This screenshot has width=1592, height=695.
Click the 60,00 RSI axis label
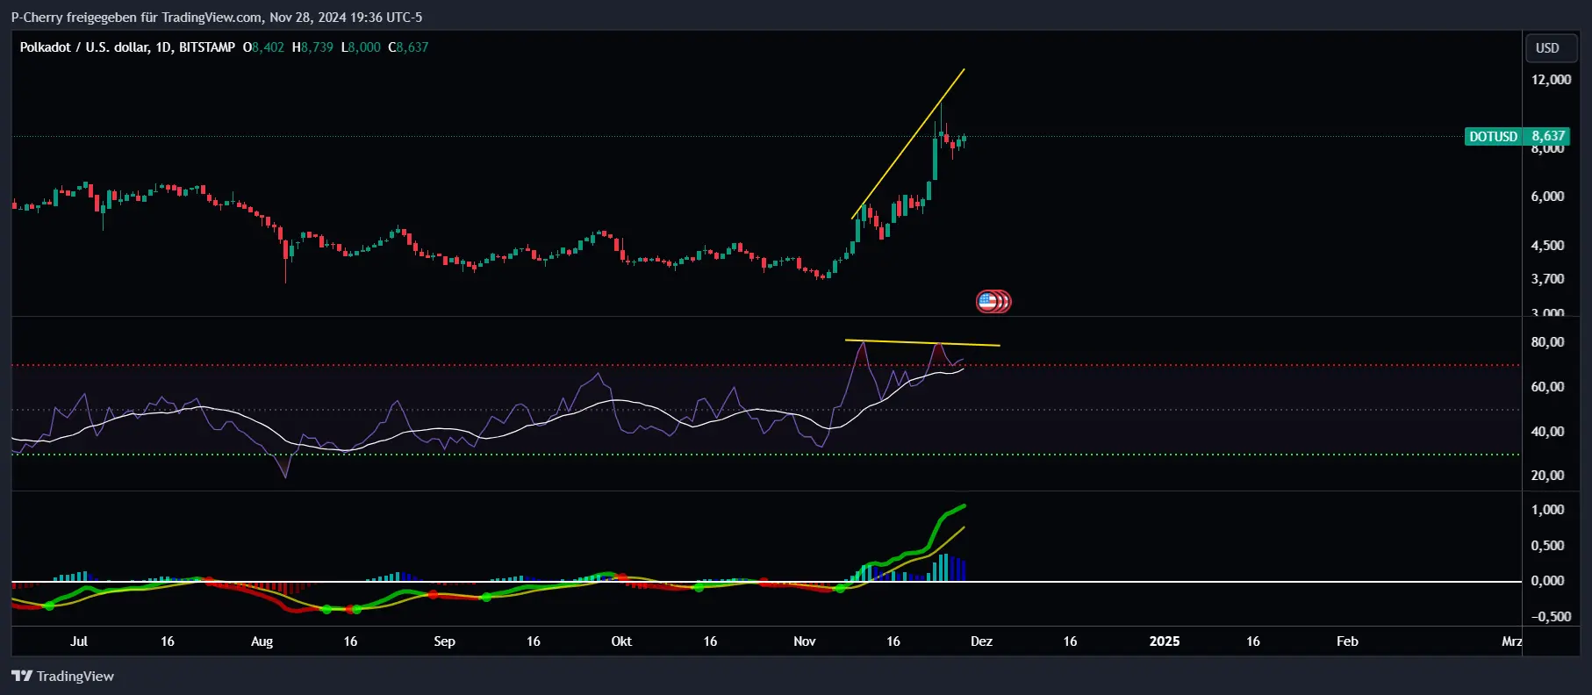pyautogui.click(x=1547, y=386)
